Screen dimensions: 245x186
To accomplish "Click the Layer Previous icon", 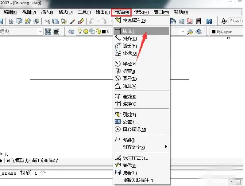I will [x=198, y=32].
